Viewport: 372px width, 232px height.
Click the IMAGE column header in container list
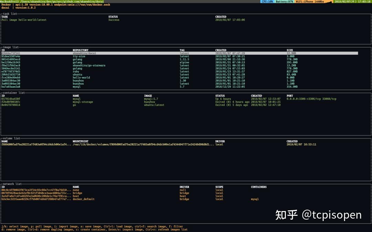tap(148, 96)
